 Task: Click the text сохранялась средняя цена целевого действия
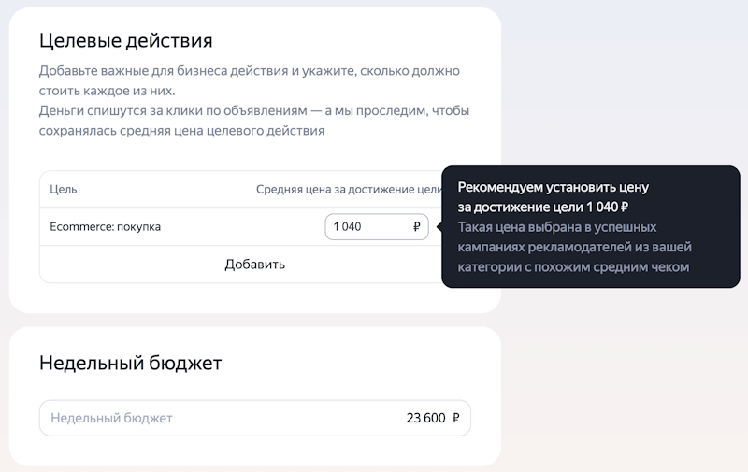tap(181, 131)
